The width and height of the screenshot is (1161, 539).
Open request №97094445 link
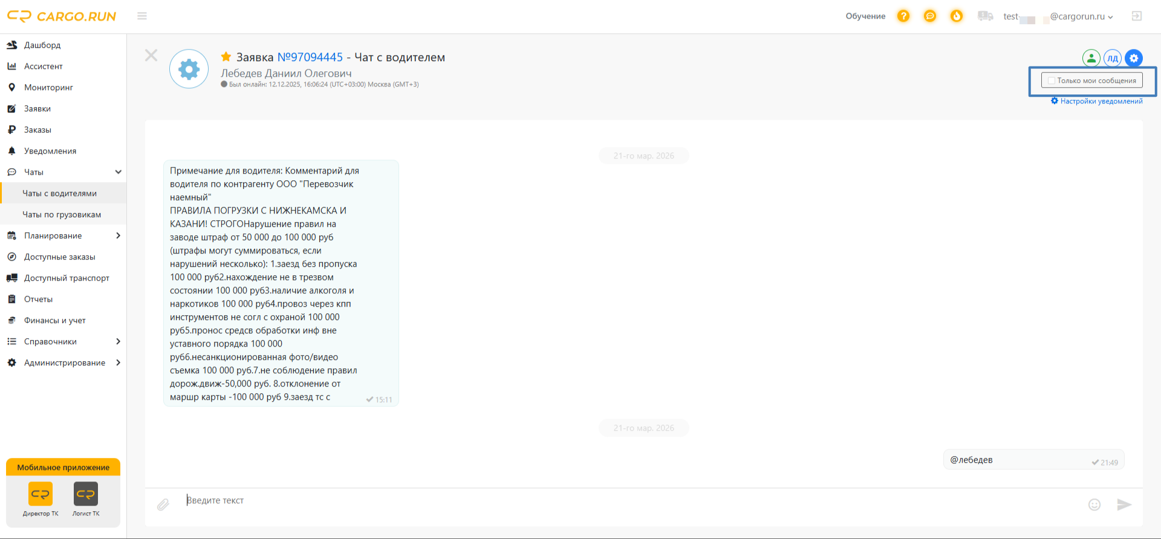(310, 57)
